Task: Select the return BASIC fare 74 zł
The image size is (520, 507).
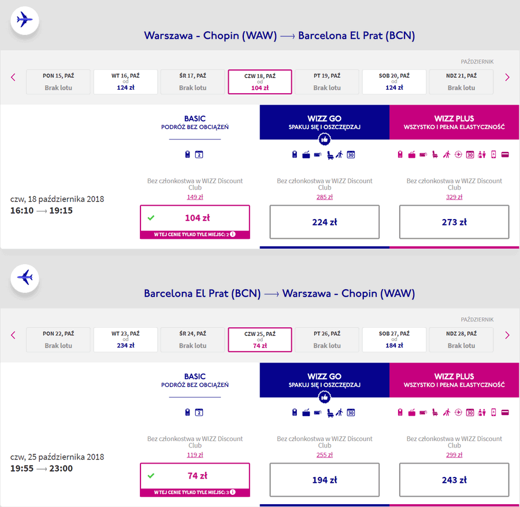Action: [x=195, y=479]
